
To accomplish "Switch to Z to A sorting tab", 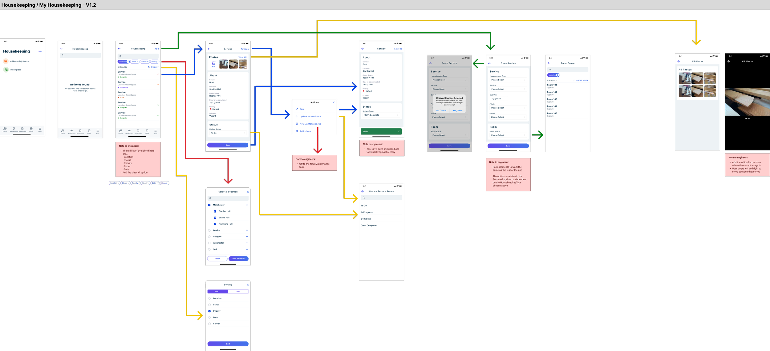I will [238, 291].
